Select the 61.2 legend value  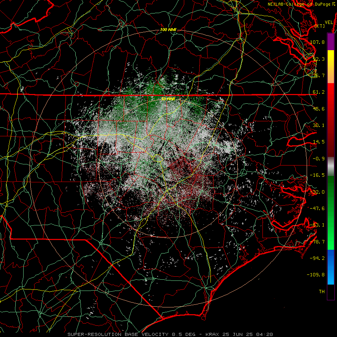319,92
